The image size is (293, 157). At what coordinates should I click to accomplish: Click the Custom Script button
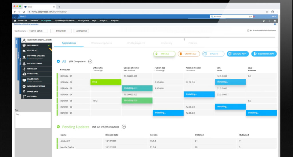point(264,54)
